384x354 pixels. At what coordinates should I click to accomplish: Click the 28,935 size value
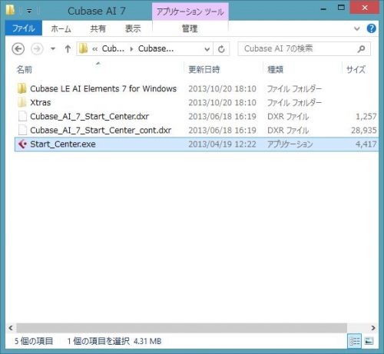[364, 131]
